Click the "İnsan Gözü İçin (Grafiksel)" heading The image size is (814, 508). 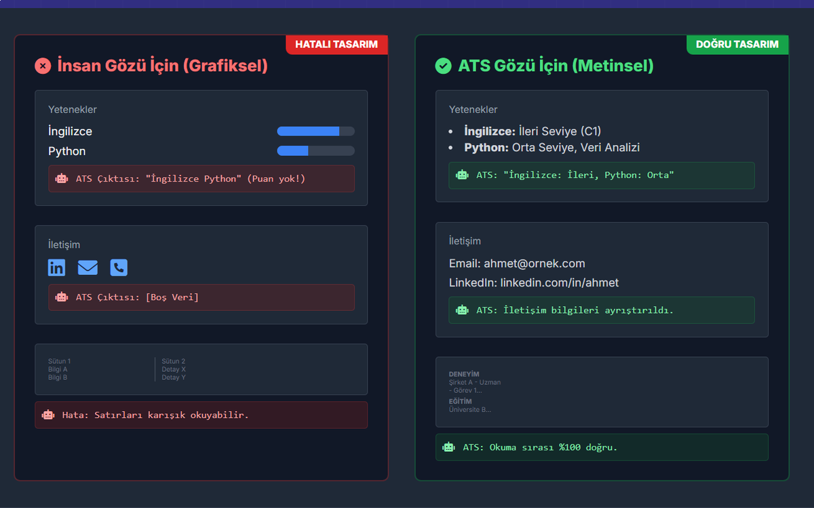[163, 66]
